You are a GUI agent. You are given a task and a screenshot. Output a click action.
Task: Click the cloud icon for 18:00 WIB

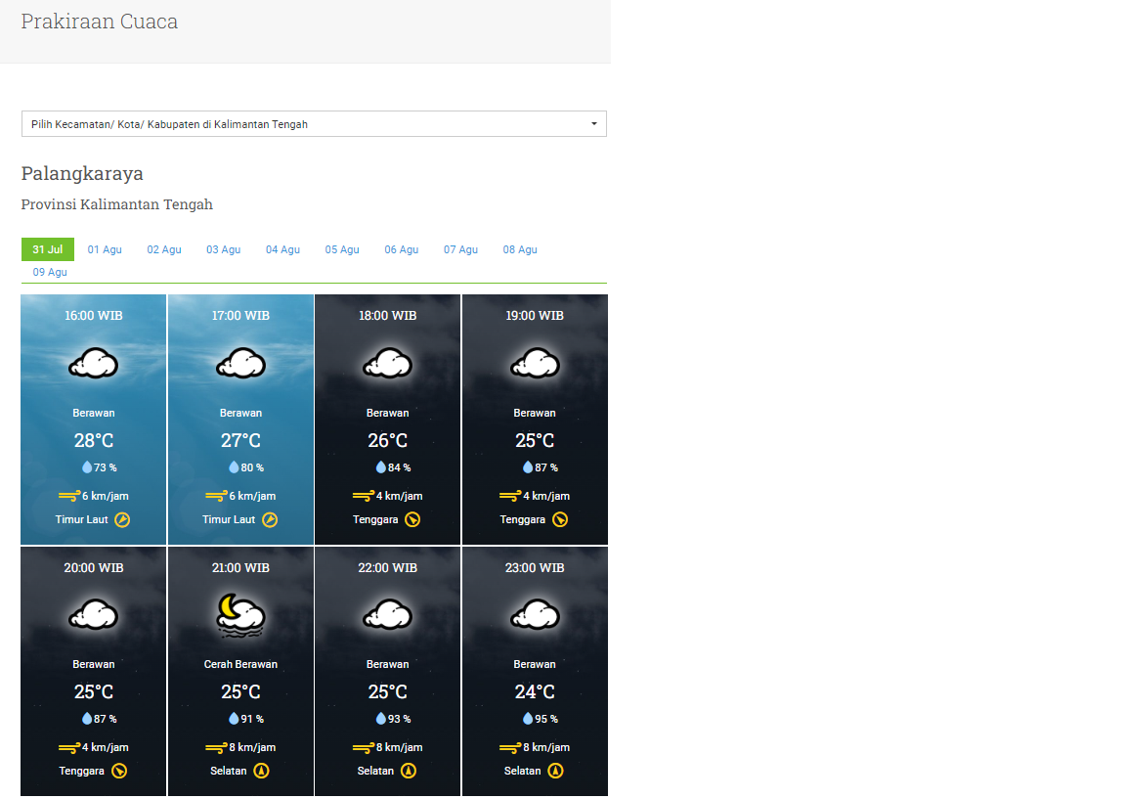(388, 363)
